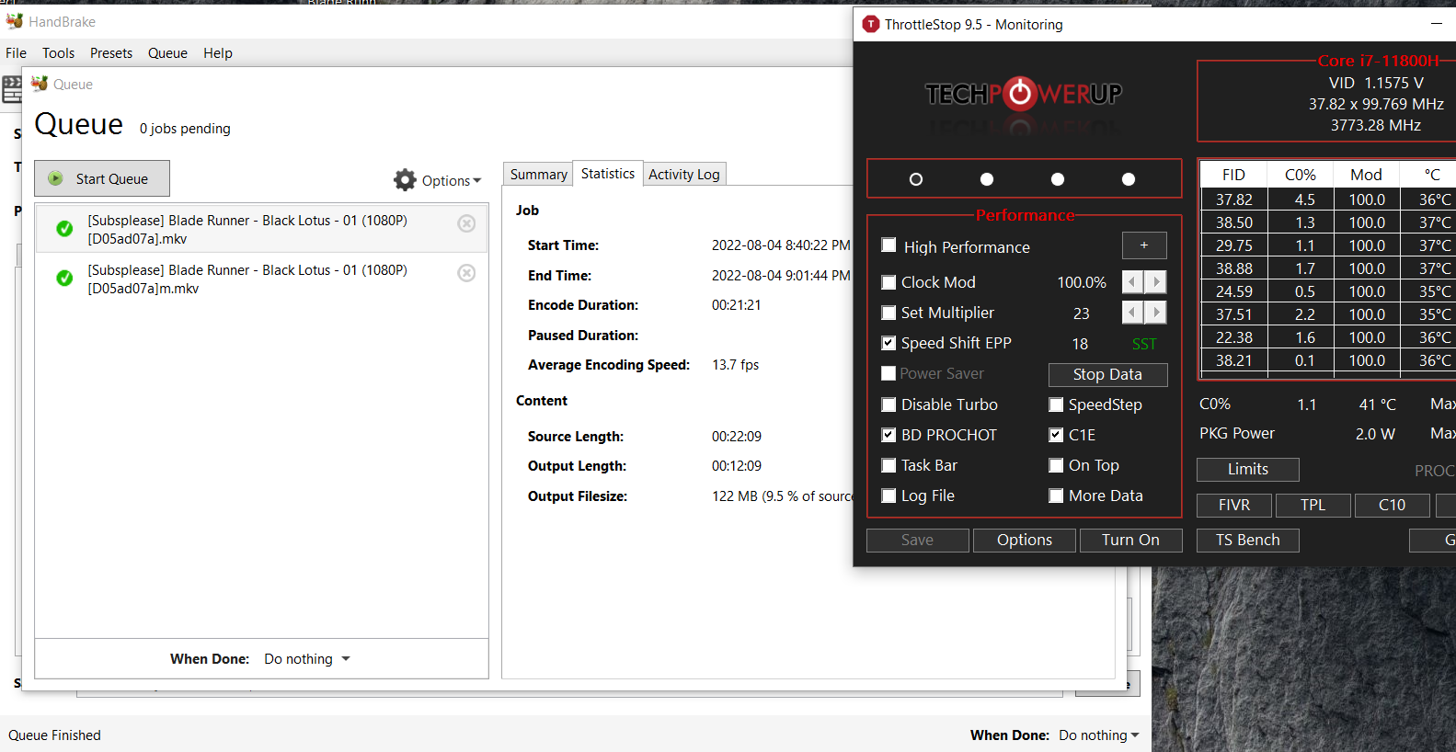The image size is (1456, 752).
Task: Click the TS Bench button
Action: pyautogui.click(x=1248, y=540)
